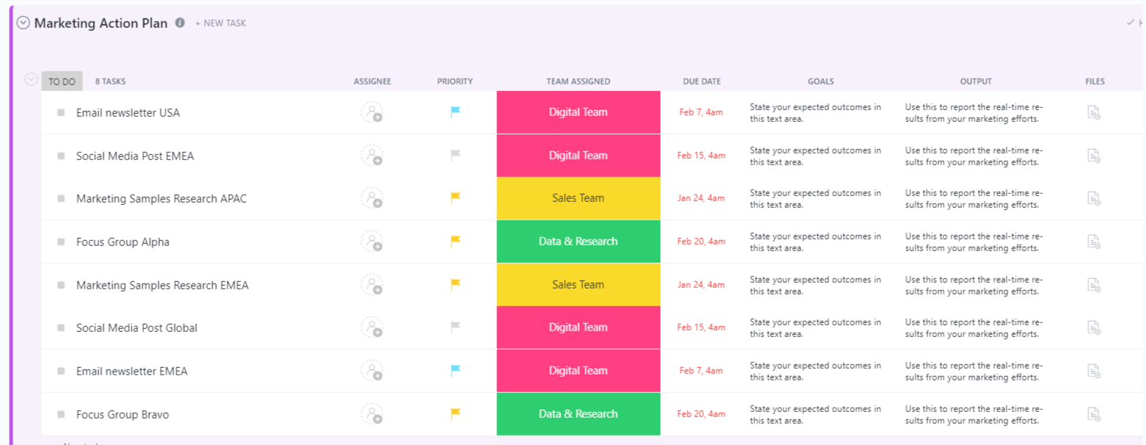
Task: Toggle status square for Social Media Post Global
Action: click(61, 328)
